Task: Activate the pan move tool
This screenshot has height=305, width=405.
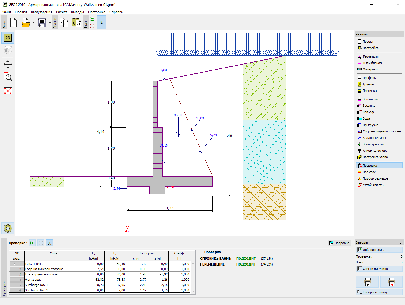Action: coord(8,64)
